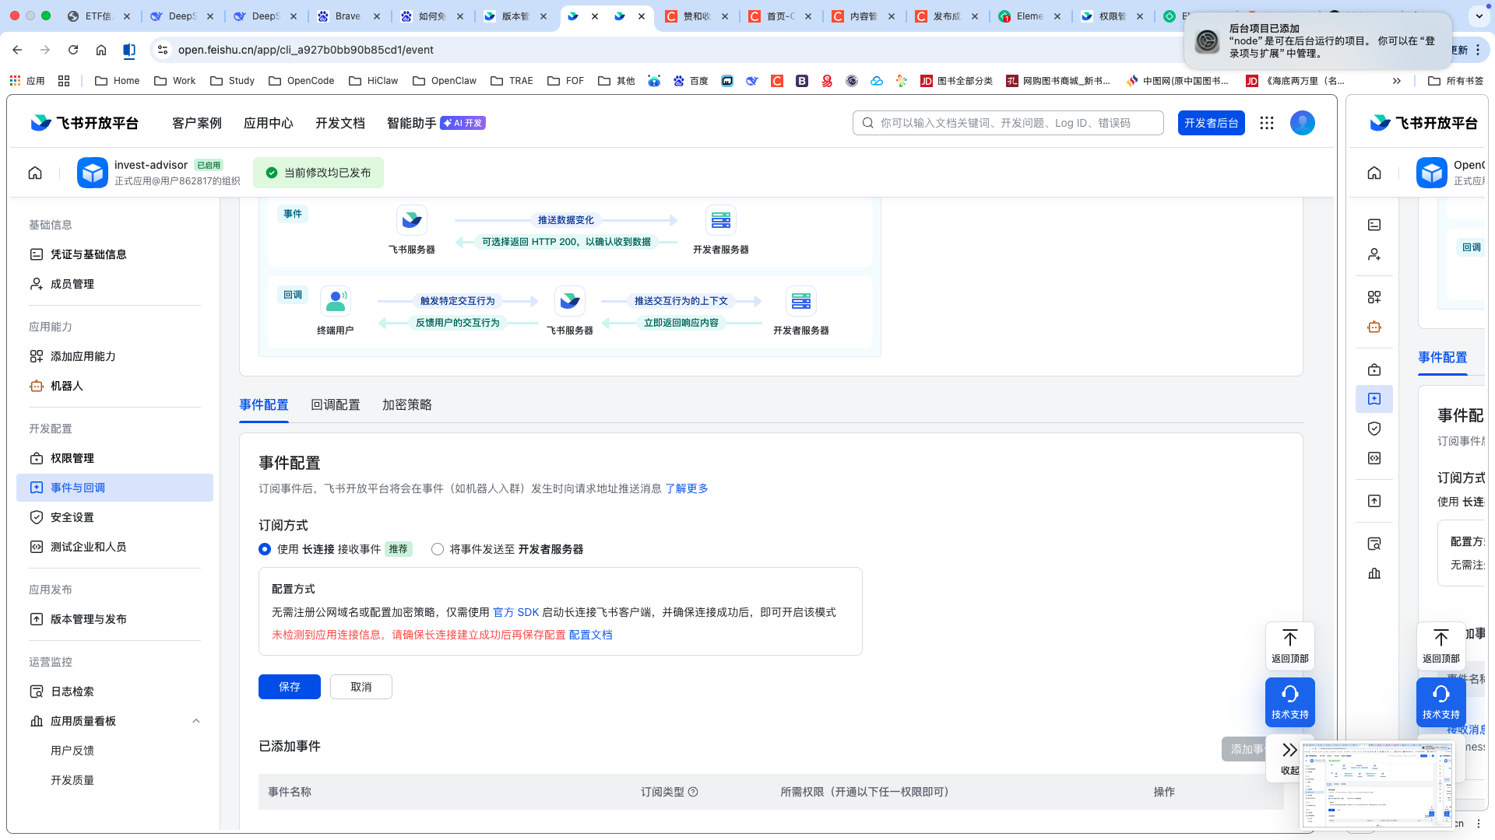Click the 已启用 status badge next to invest-advisor
The image size is (1495, 840).
tap(209, 164)
